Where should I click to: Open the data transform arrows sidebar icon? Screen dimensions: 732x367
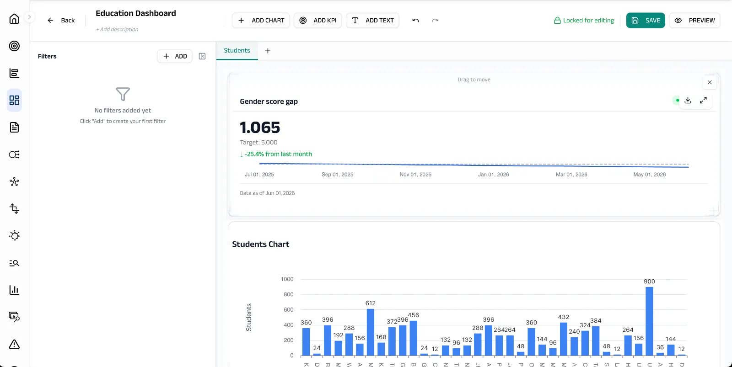(14, 208)
